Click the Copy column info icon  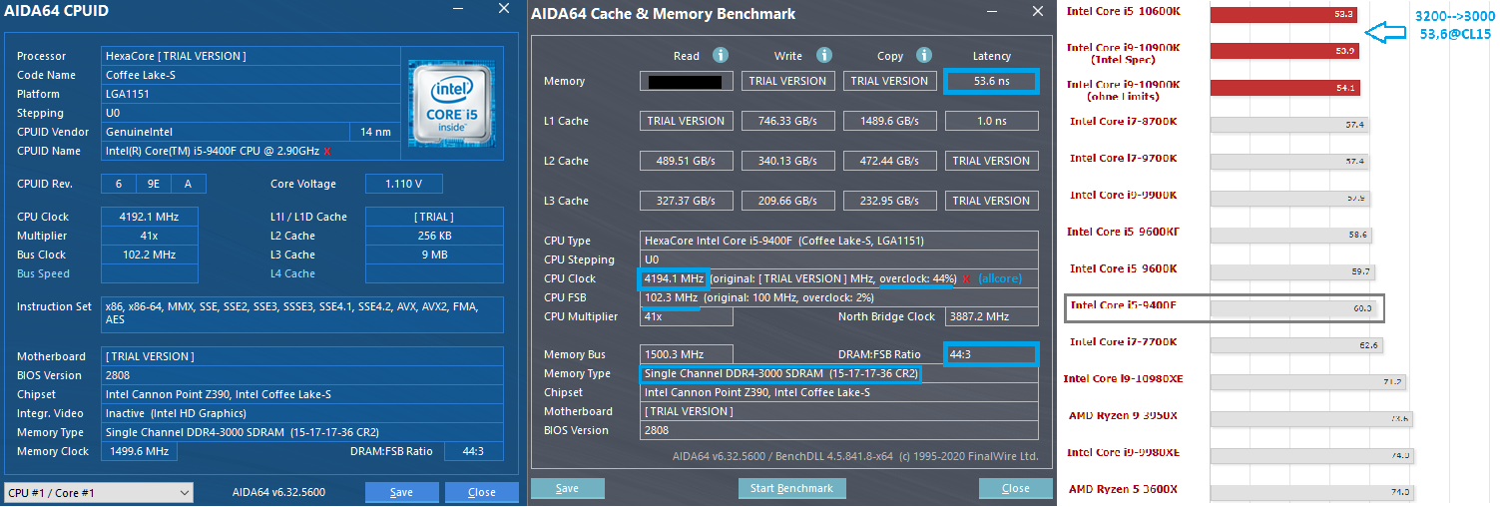pyautogui.click(x=924, y=56)
